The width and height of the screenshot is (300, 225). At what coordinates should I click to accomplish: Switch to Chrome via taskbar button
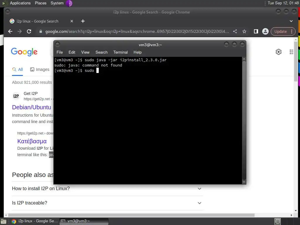35,221
